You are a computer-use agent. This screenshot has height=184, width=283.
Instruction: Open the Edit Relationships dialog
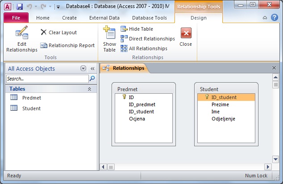(x=22, y=39)
